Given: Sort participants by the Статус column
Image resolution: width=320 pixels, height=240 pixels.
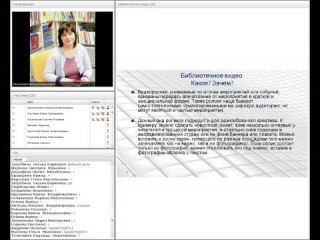Looking at the screenshot, I should (96, 102).
